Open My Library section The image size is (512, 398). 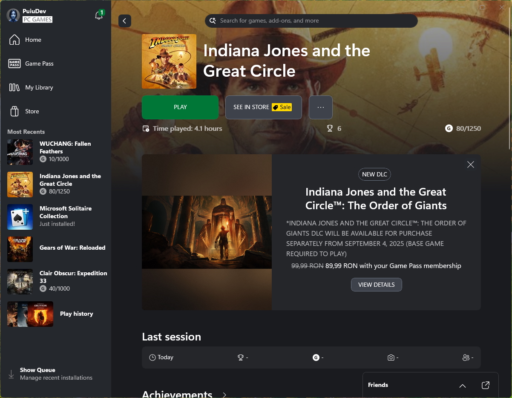click(39, 87)
